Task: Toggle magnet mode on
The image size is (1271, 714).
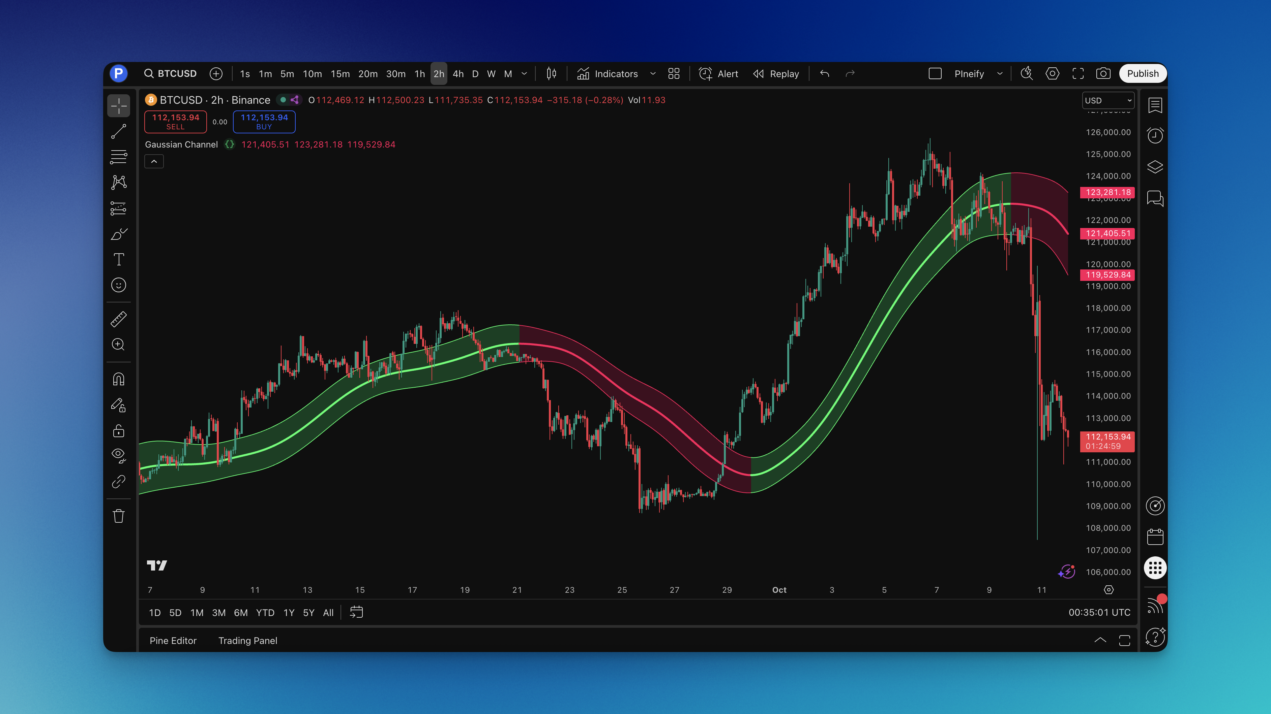Action: point(118,379)
